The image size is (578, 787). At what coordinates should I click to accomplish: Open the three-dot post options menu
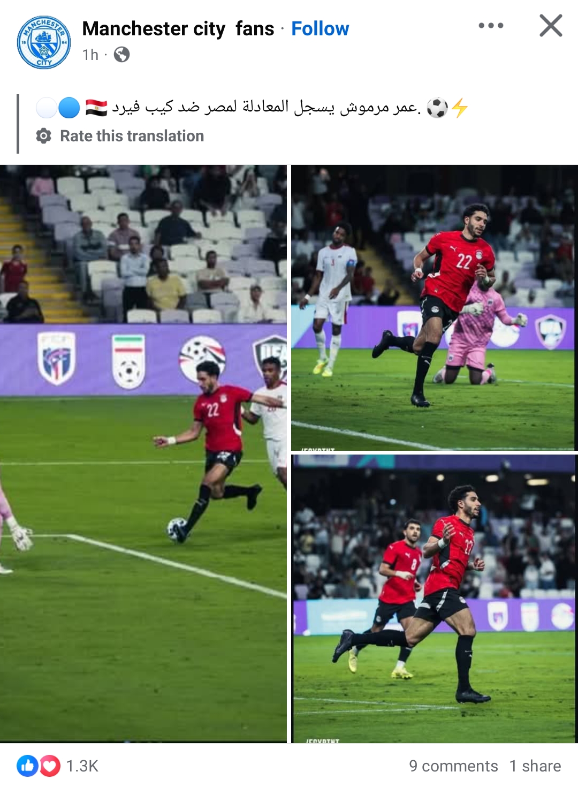(x=491, y=25)
